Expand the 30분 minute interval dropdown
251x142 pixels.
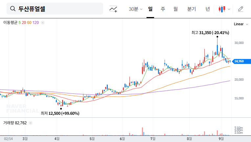click(x=135, y=9)
